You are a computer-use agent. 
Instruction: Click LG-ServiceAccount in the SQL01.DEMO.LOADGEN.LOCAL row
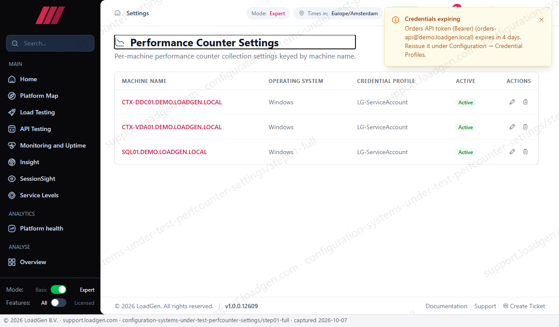click(x=383, y=152)
